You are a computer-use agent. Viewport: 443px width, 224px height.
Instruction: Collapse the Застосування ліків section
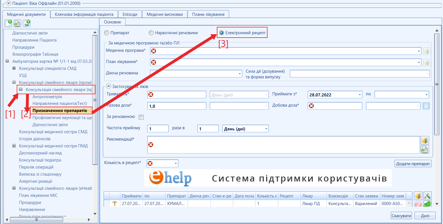click(108, 86)
